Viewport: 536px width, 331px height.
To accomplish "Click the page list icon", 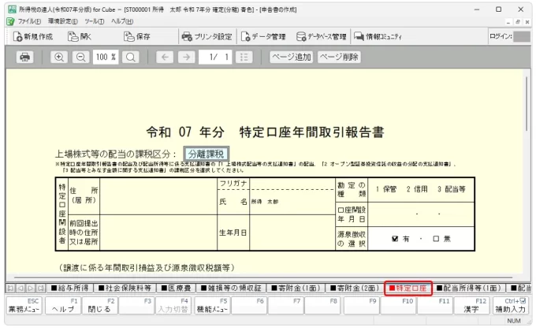I will click(x=245, y=58).
